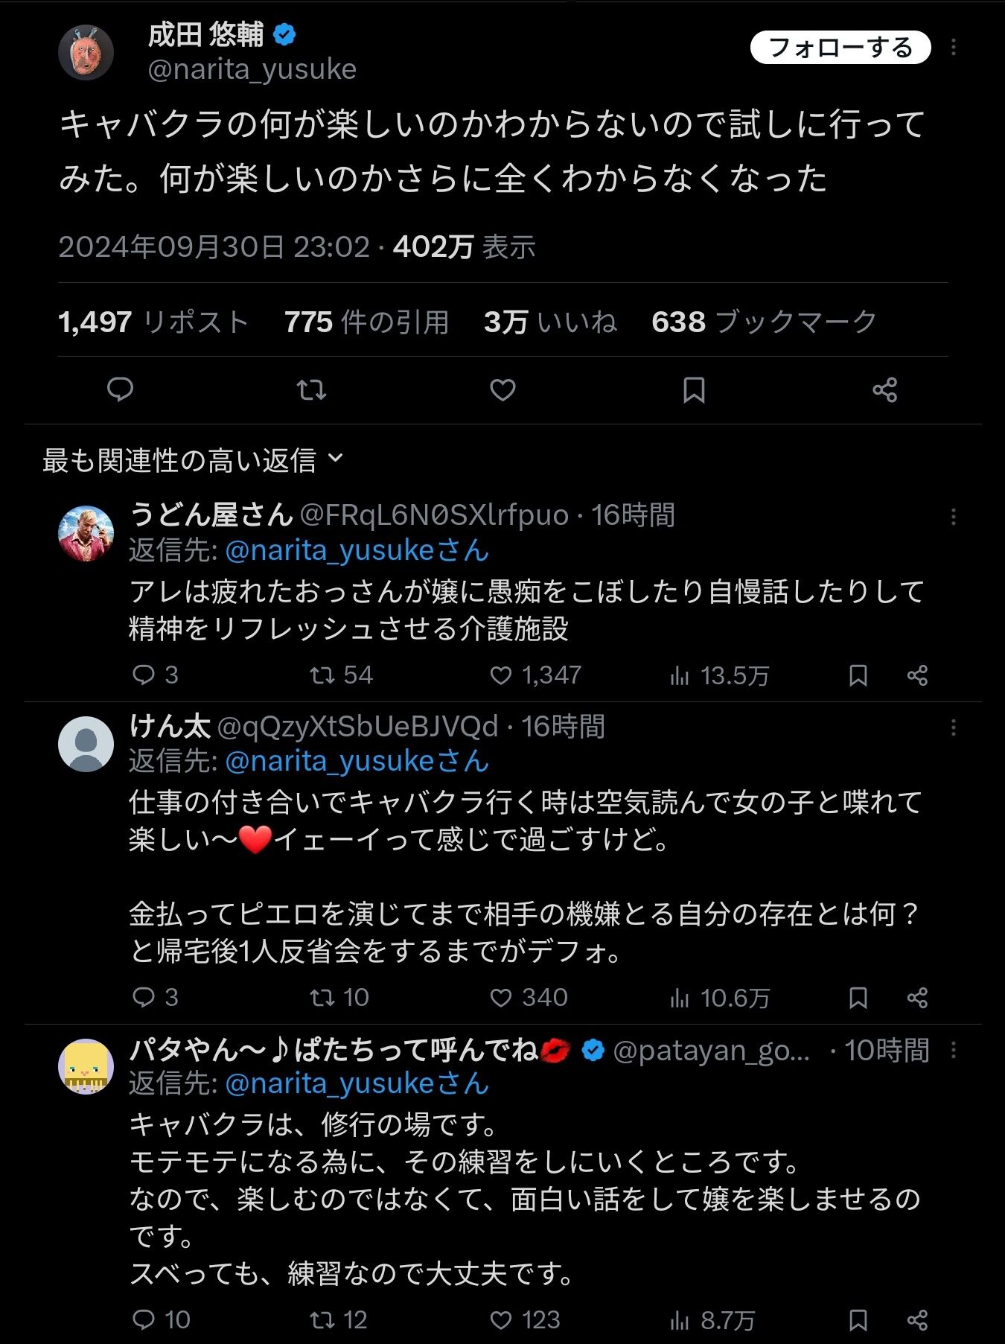Viewport: 1005px width, 1344px height.
Task: Repost the main post by 成田 悠輔
Action: (x=311, y=389)
